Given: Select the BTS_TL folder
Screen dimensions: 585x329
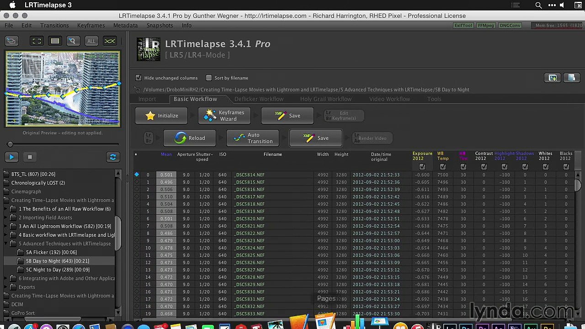Looking at the screenshot, I should [33, 174].
